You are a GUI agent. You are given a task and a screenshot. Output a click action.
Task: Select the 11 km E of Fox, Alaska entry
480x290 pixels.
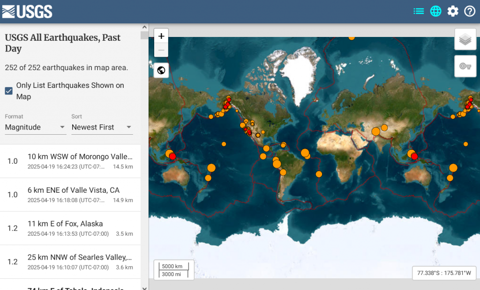point(70,228)
